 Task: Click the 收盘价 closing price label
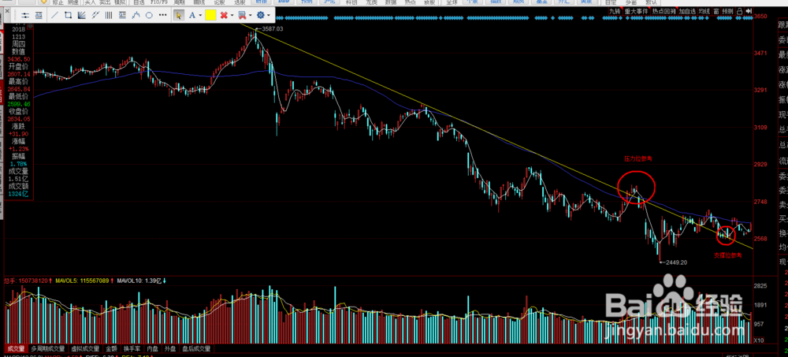(19, 111)
